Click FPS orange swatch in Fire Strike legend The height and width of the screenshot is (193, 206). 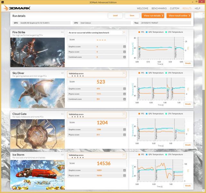point(139,32)
